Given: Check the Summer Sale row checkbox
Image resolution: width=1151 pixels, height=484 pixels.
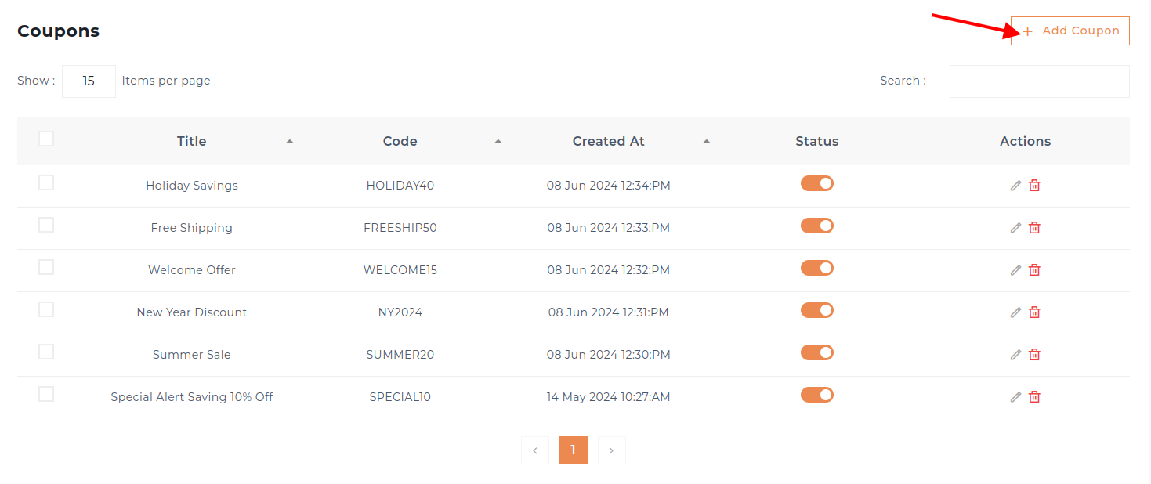Looking at the screenshot, I should coord(46,352).
